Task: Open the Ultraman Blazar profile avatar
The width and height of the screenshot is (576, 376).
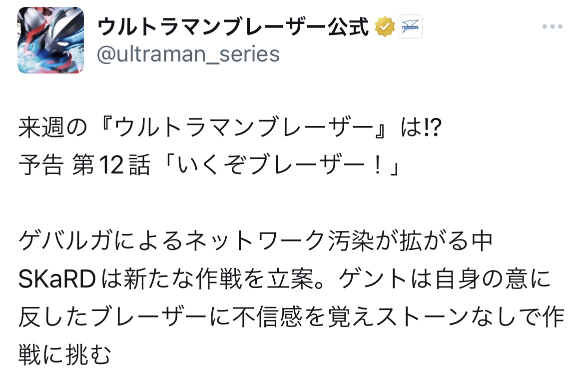Action: pyautogui.click(x=50, y=40)
